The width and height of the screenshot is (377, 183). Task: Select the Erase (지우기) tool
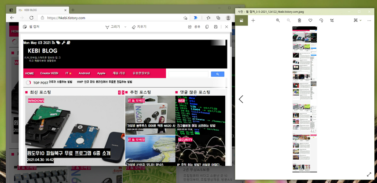(x=139, y=27)
